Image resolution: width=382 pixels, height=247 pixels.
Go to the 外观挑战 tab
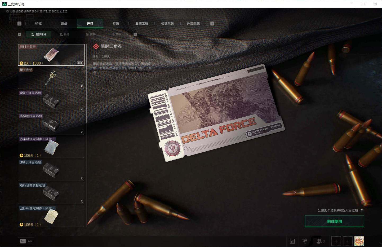pyautogui.click(x=193, y=24)
